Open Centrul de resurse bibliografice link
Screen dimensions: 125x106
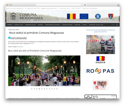point(100,31)
